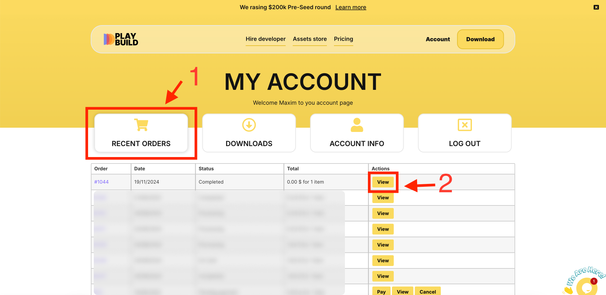This screenshot has height=295, width=606.
Task: Click the PlayBuild logo
Action: (121, 39)
